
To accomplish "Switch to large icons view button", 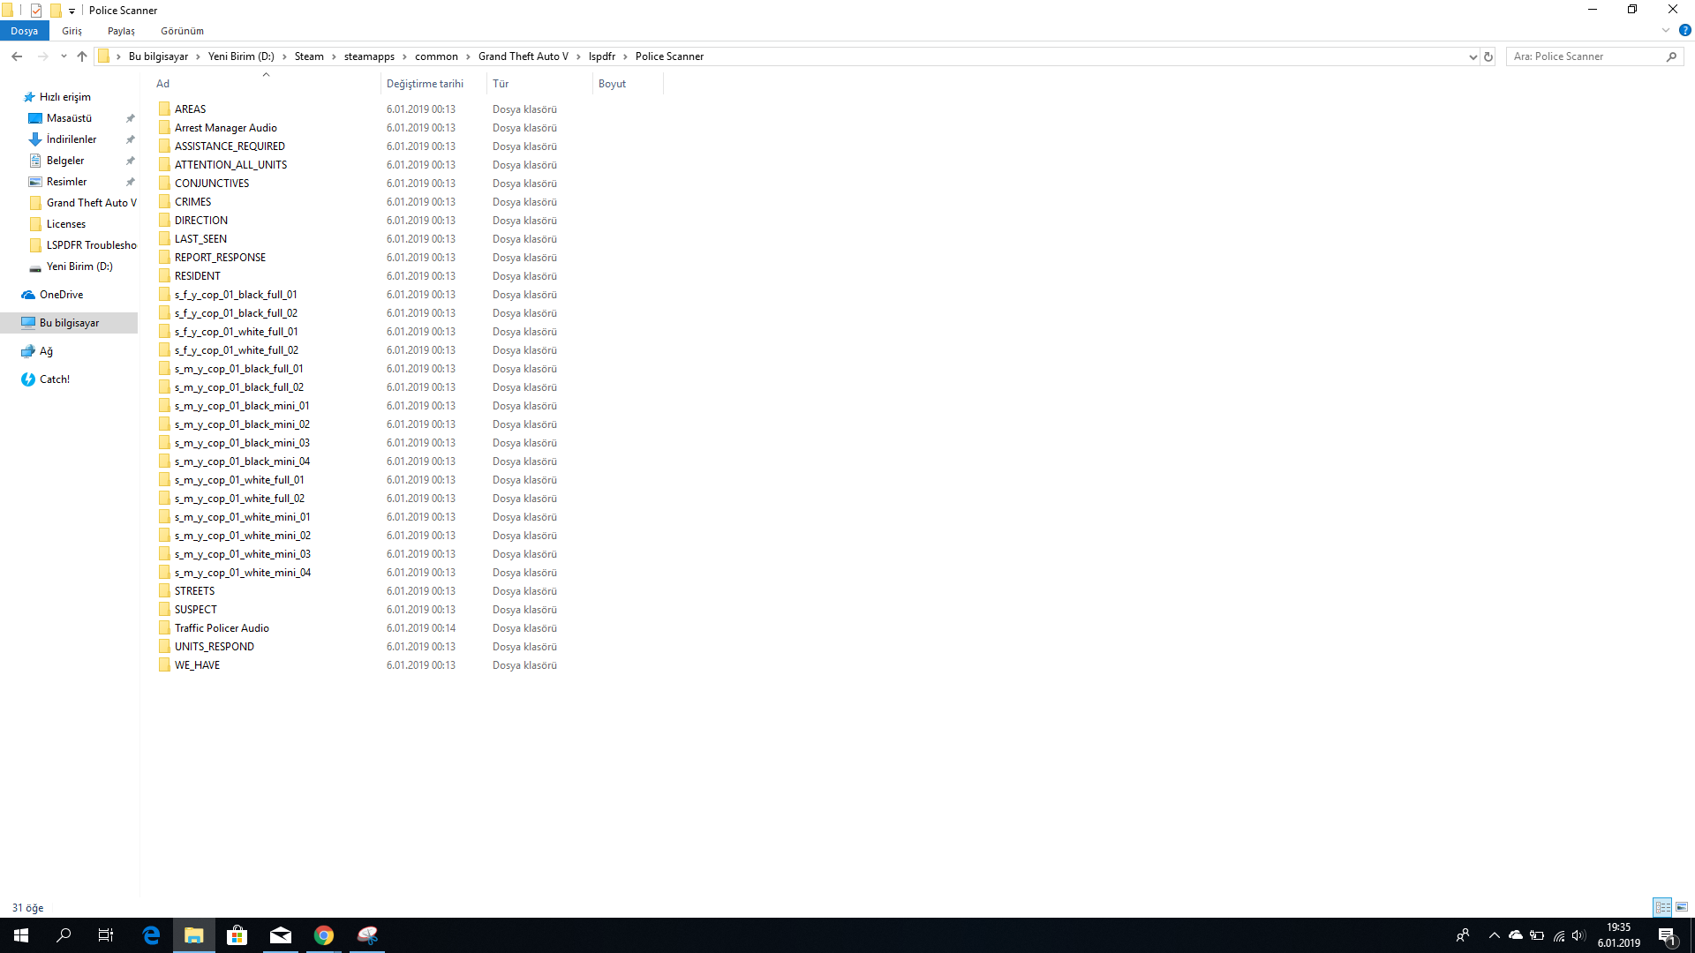I will (x=1682, y=907).
